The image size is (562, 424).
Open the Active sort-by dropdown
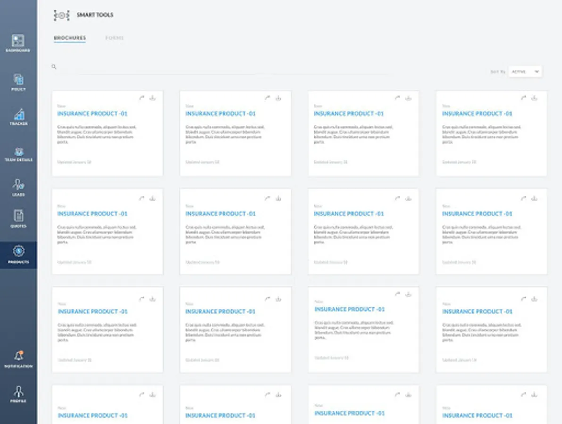tap(525, 72)
